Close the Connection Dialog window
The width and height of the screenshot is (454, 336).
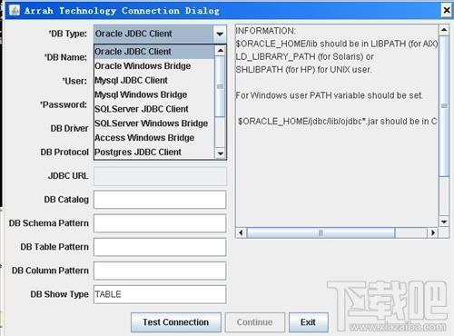click(x=447, y=11)
